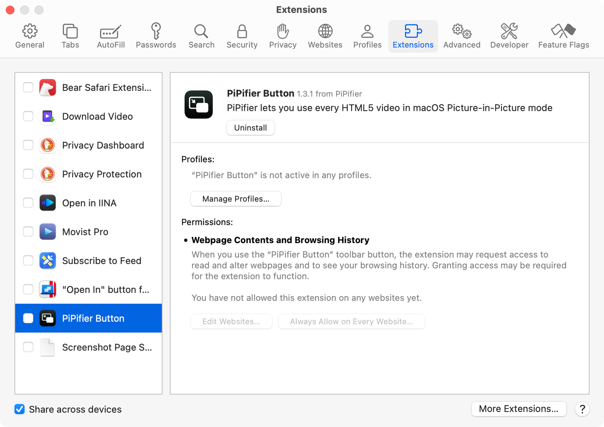This screenshot has height=427, width=604.
Task: Select the AutoFill settings icon
Action: click(x=110, y=35)
